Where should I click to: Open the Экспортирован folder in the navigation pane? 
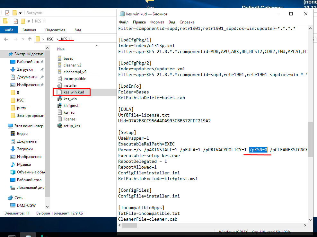coord(30,116)
